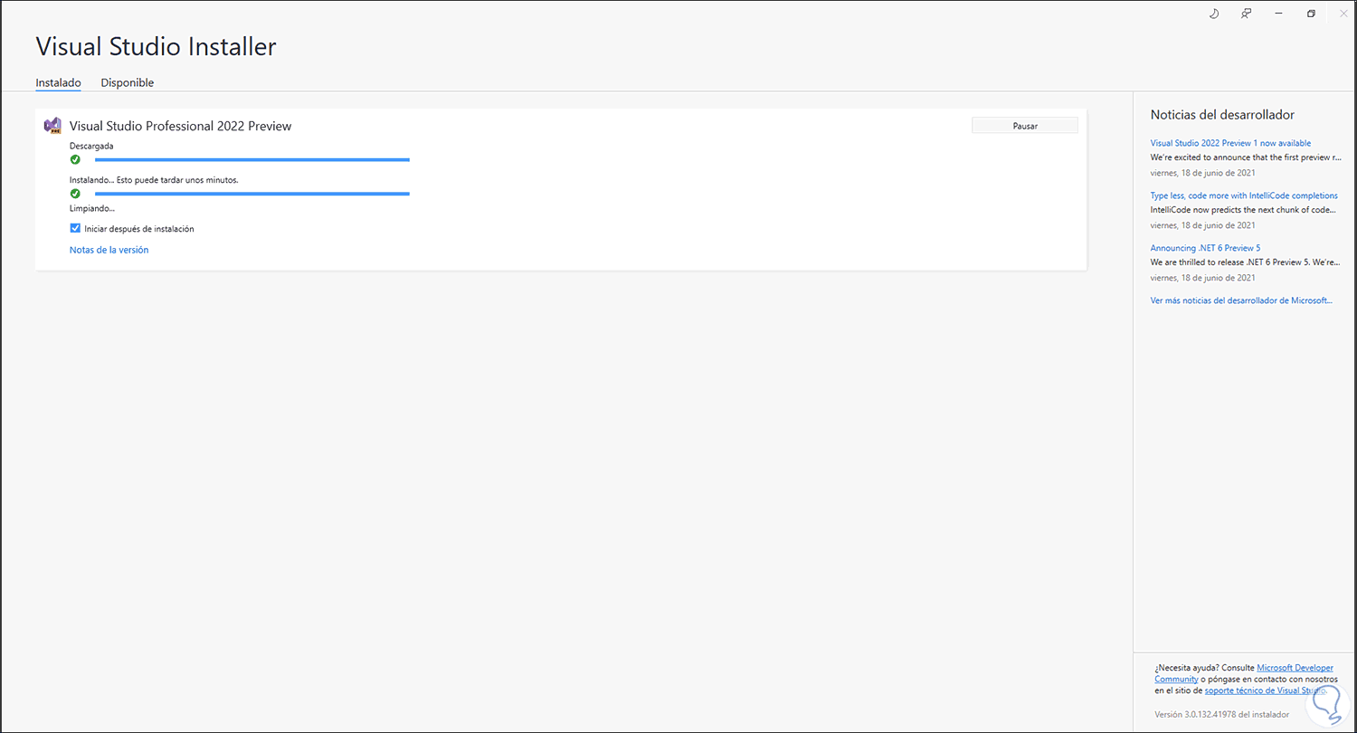Close the Visual Studio Installer window

tap(1343, 14)
